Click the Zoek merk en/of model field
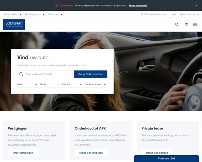The height and width of the screenshot is (162, 202). pyautogui.click(x=45, y=74)
